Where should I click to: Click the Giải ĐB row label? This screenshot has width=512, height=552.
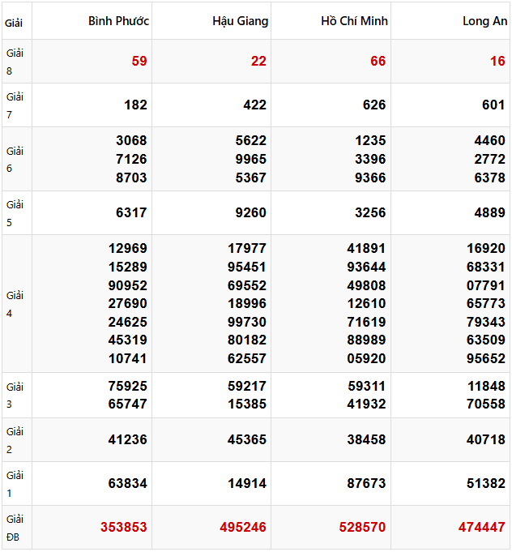coord(15,527)
